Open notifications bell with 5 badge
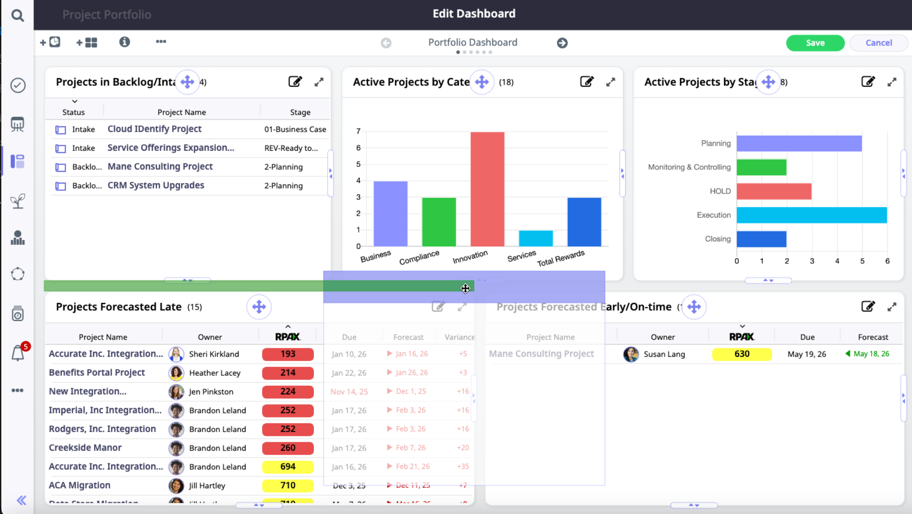The width and height of the screenshot is (912, 514). tap(18, 353)
